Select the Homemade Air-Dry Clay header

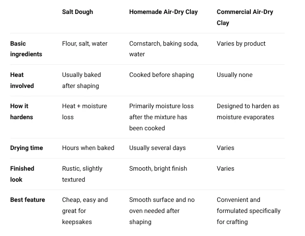click(x=164, y=12)
